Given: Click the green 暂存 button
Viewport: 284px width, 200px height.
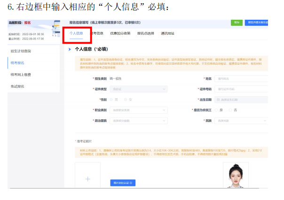Looking at the screenshot, I should [x=236, y=22].
